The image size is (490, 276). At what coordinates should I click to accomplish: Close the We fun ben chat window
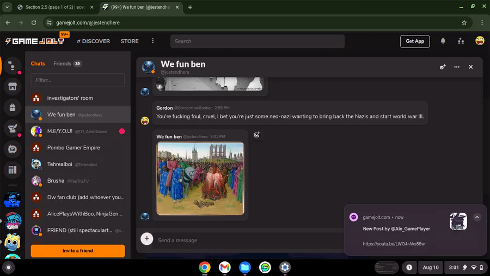click(x=470, y=67)
